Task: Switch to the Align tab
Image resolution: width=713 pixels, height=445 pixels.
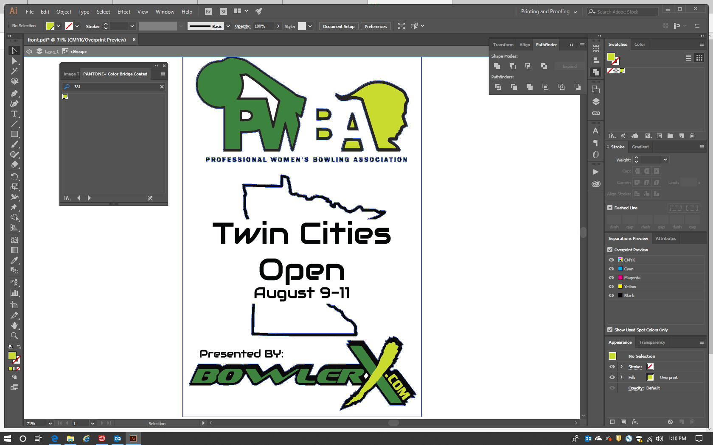Action: pos(525,44)
